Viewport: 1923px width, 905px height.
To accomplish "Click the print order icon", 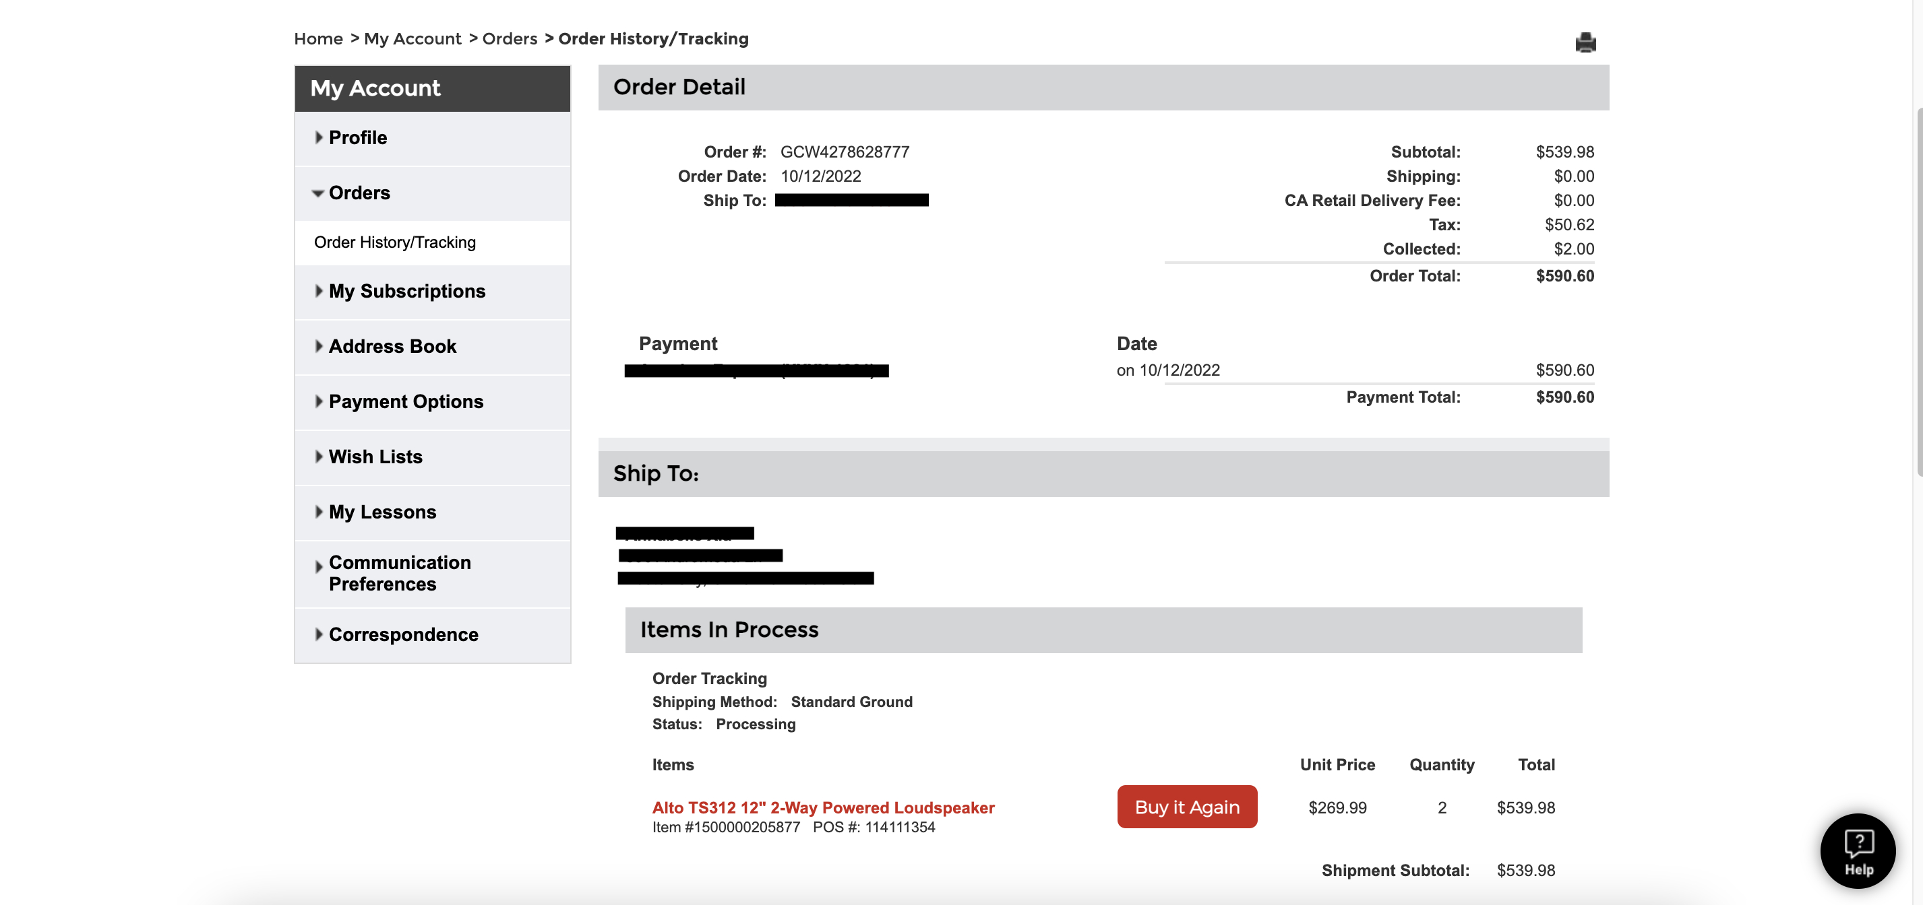I will click(1587, 42).
